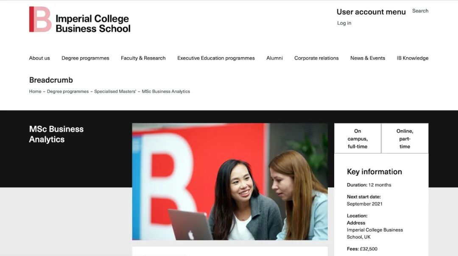Open the About us menu

(x=39, y=58)
